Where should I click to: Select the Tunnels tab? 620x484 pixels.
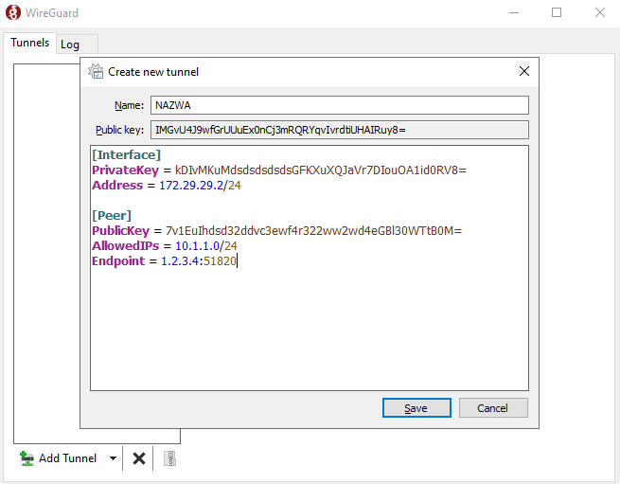click(30, 43)
